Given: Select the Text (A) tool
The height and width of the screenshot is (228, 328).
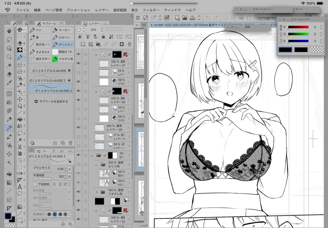Looking at the screenshot, I should [x=20, y=187].
